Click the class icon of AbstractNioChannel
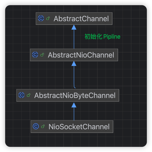Screen dimensions: 152x152 [x=35, y=55]
